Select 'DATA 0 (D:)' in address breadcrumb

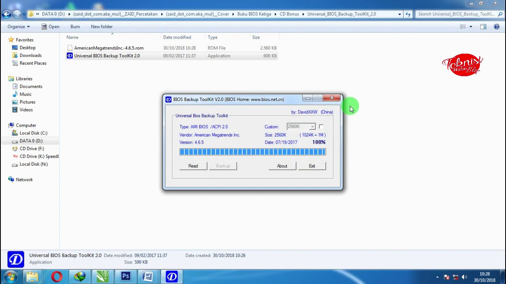click(x=53, y=14)
